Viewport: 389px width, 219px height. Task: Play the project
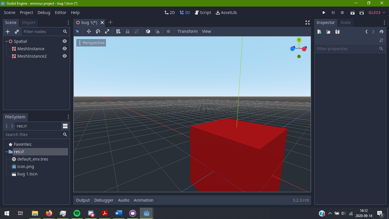[324, 13]
